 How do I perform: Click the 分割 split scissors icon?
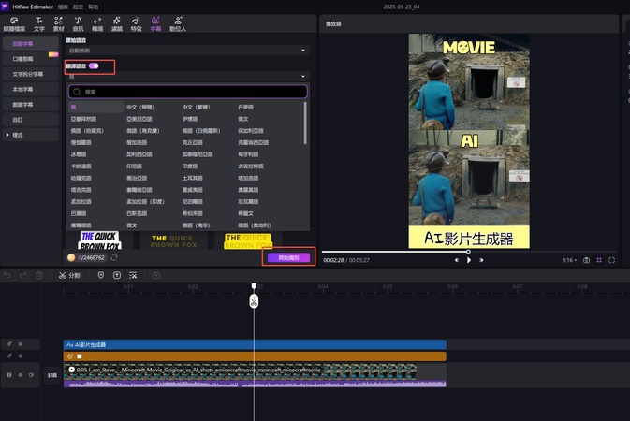pyautogui.click(x=63, y=275)
